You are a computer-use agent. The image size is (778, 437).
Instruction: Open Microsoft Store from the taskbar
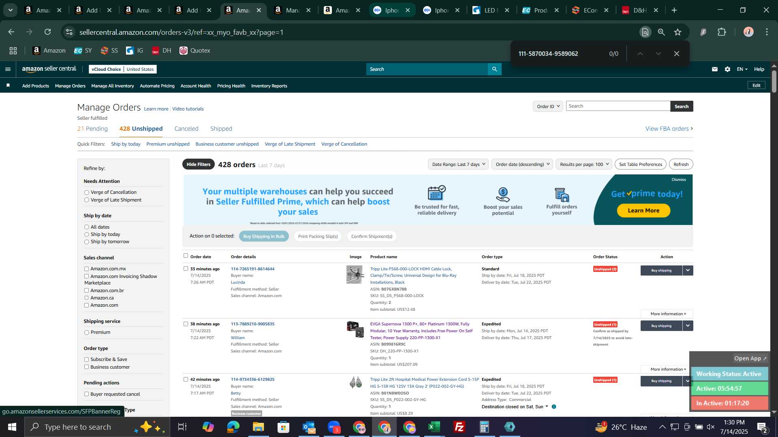[x=283, y=427]
